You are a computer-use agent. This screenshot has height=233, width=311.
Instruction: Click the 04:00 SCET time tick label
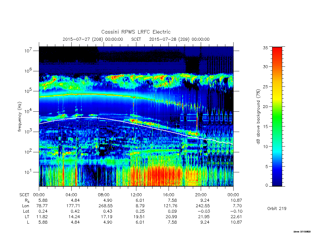[x=71, y=195]
